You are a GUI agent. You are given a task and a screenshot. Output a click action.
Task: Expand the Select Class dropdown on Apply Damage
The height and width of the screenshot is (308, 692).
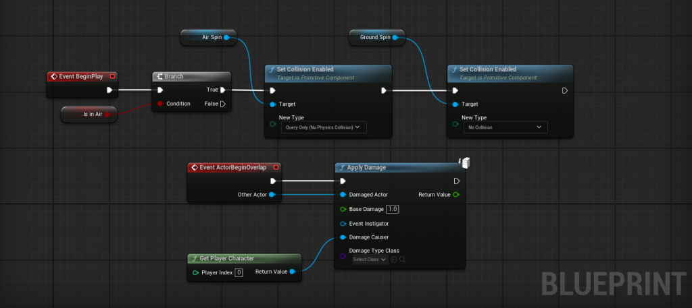[x=369, y=259]
